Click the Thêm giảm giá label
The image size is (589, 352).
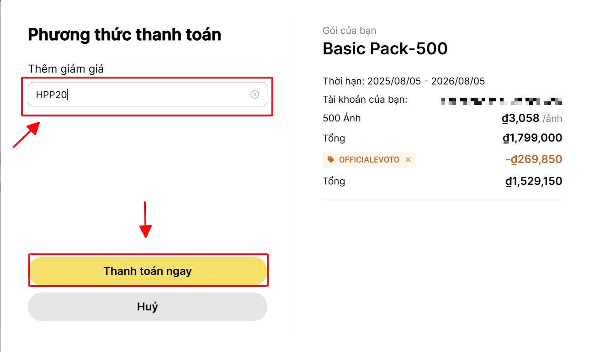[66, 69]
